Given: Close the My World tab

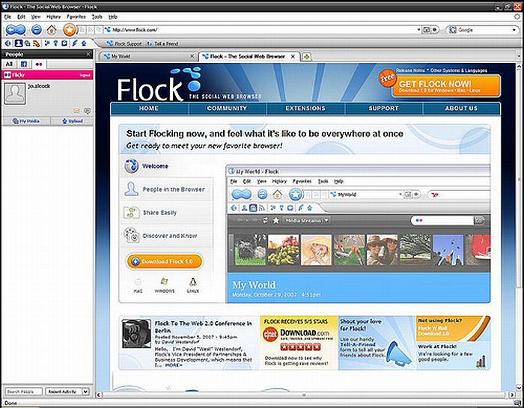Looking at the screenshot, I should click(192, 56).
